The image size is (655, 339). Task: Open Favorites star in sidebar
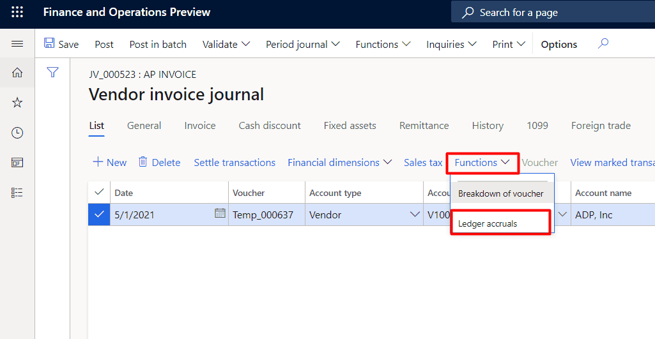[x=17, y=103]
